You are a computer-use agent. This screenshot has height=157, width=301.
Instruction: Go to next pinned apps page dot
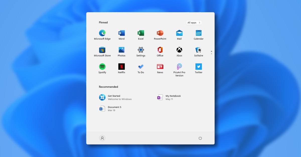click(x=211, y=54)
